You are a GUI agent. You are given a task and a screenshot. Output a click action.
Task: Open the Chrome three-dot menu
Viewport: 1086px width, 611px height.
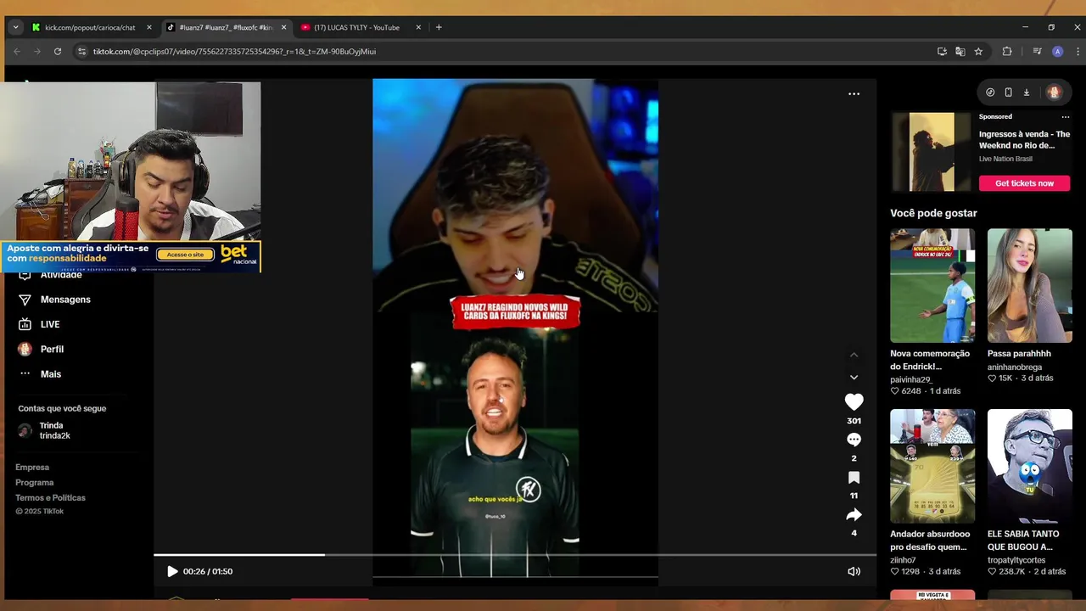(x=1078, y=51)
